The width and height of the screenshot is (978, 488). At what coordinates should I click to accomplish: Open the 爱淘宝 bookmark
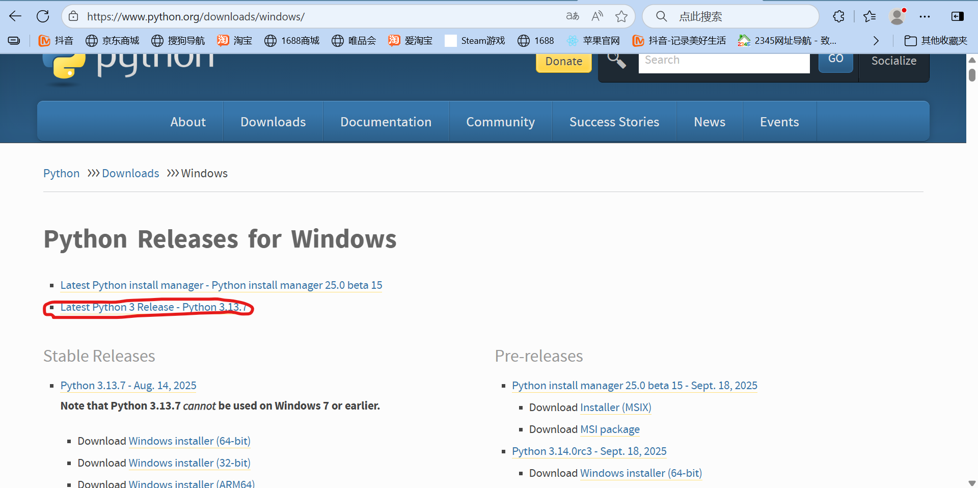click(410, 41)
